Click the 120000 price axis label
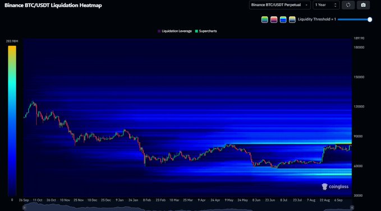Screen dimensions: 381x211 coord(359,106)
